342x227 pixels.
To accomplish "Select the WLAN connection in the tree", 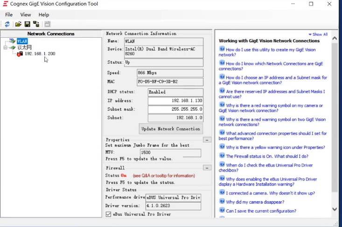I will point(22,41).
